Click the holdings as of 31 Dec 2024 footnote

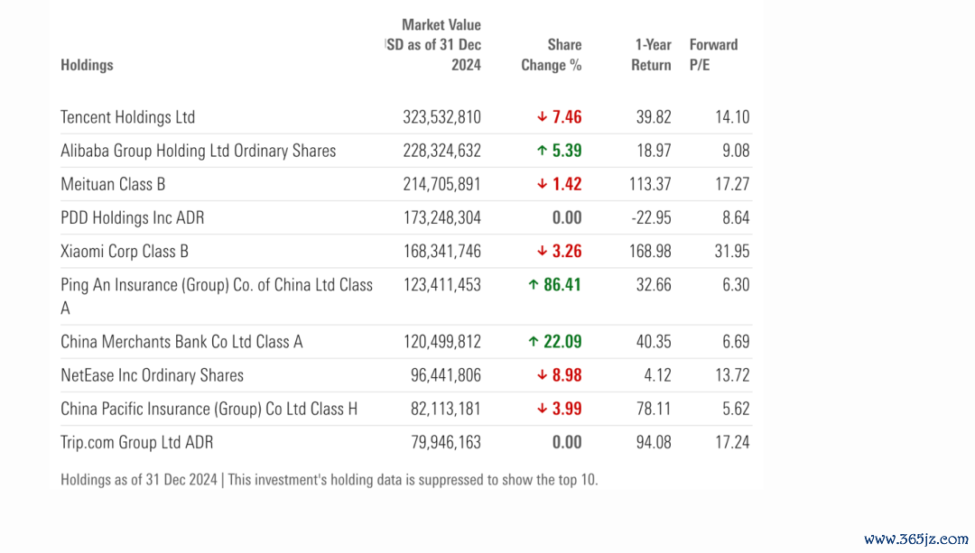coord(329,480)
